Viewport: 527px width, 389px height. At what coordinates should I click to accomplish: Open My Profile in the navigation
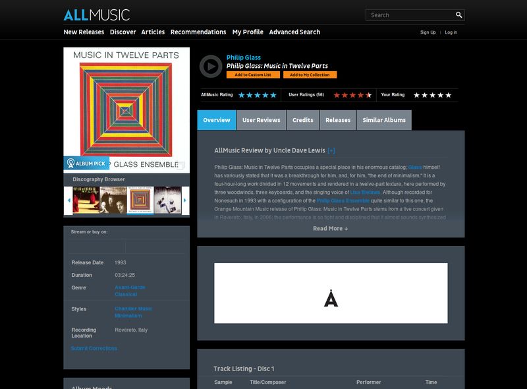(x=248, y=32)
